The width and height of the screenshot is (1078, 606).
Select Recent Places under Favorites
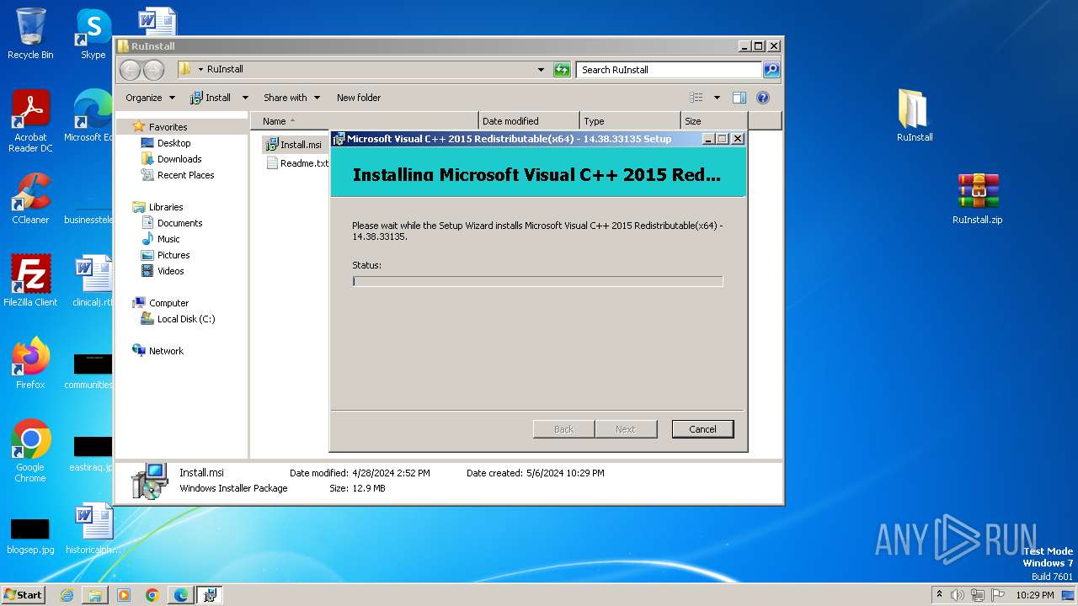(x=185, y=175)
